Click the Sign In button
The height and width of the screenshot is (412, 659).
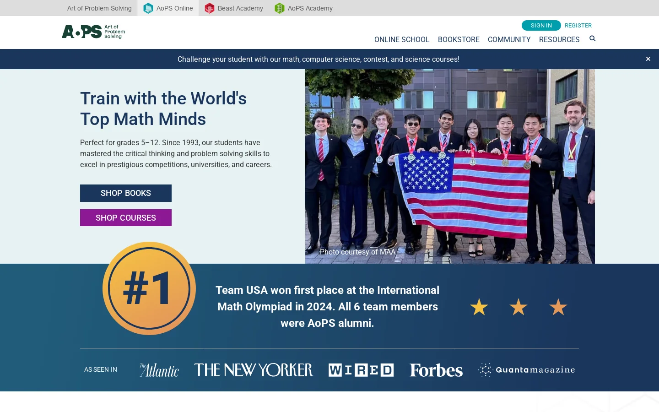click(x=541, y=26)
